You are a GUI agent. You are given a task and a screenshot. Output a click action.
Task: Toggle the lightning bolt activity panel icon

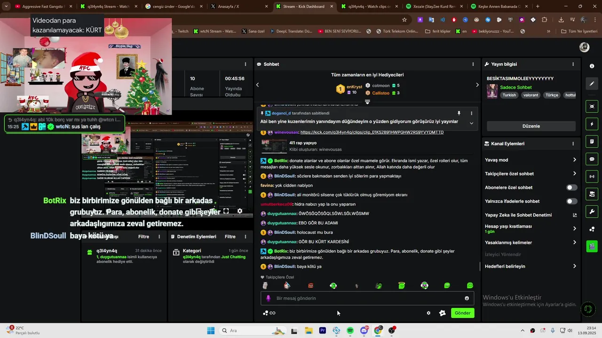click(x=592, y=124)
